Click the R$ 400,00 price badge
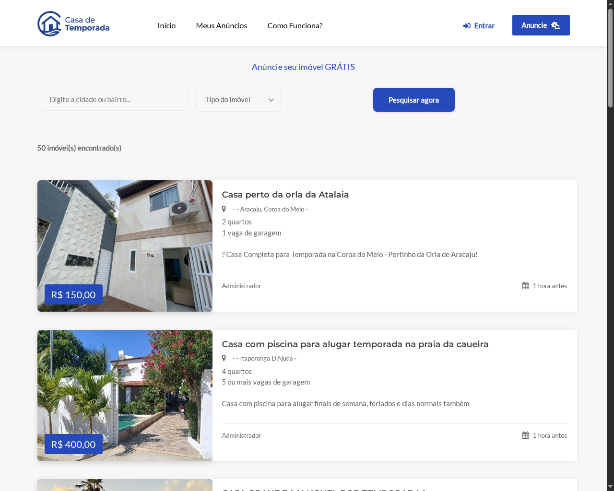This screenshot has width=614, height=491. (x=73, y=444)
